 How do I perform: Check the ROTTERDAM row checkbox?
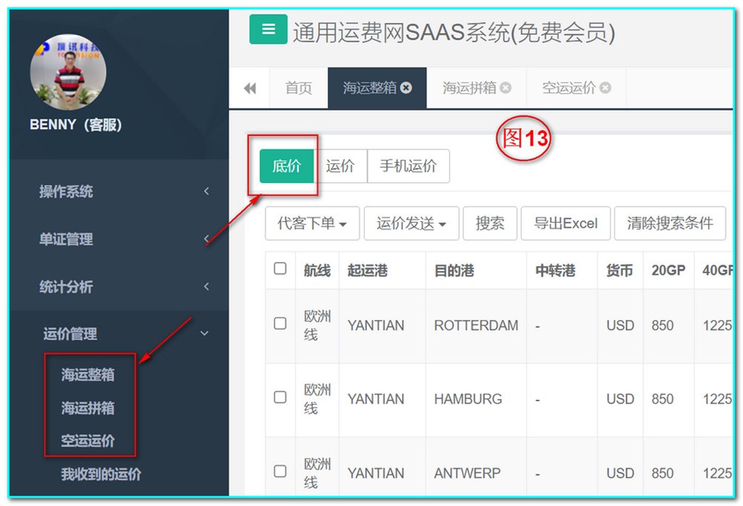click(280, 324)
